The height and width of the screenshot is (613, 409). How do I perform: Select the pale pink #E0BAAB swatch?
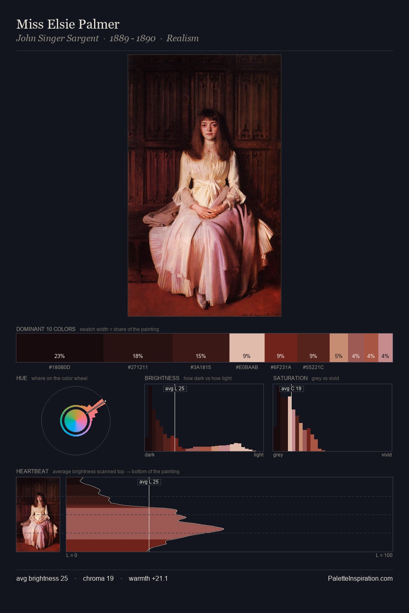pyautogui.click(x=247, y=348)
